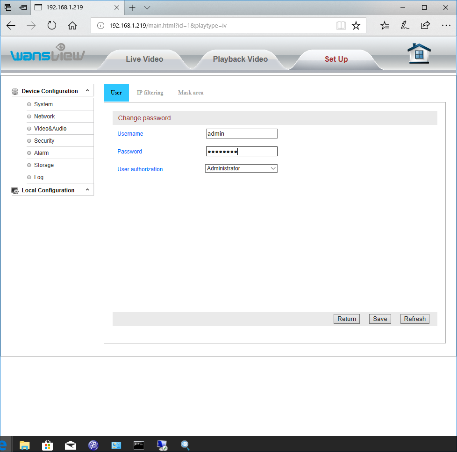Click the Change password heading
This screenshot has width=457, height=452.
point(144,118)
